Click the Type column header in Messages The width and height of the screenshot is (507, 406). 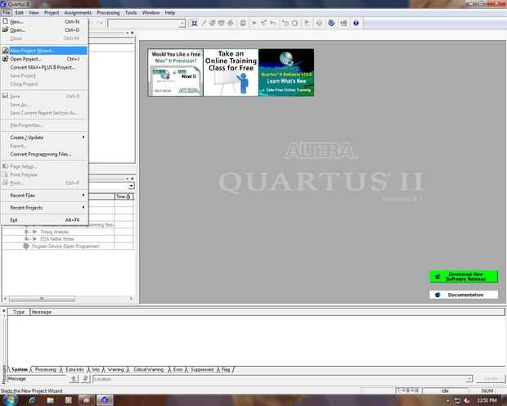point(19,312)
